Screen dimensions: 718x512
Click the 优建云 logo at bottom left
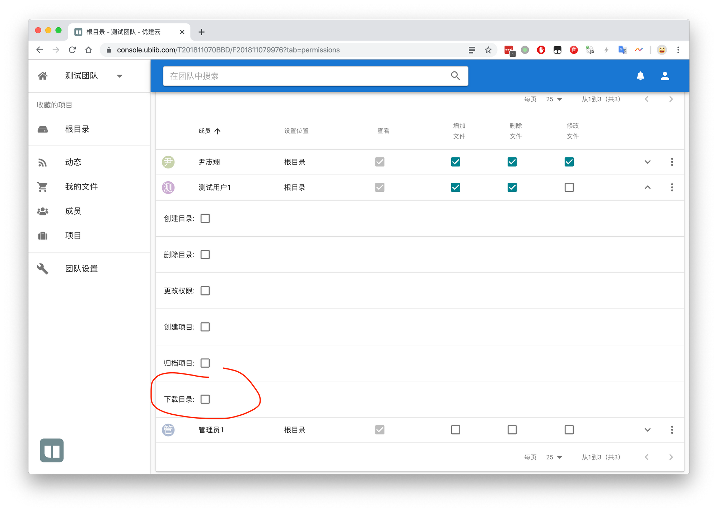click(x=52, y=450)
